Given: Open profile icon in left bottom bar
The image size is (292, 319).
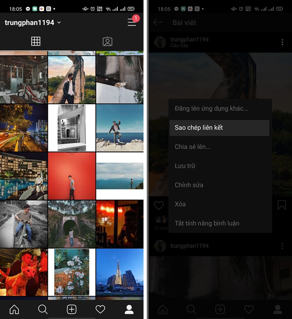Looking at the screenshot, I should (129, 309).
